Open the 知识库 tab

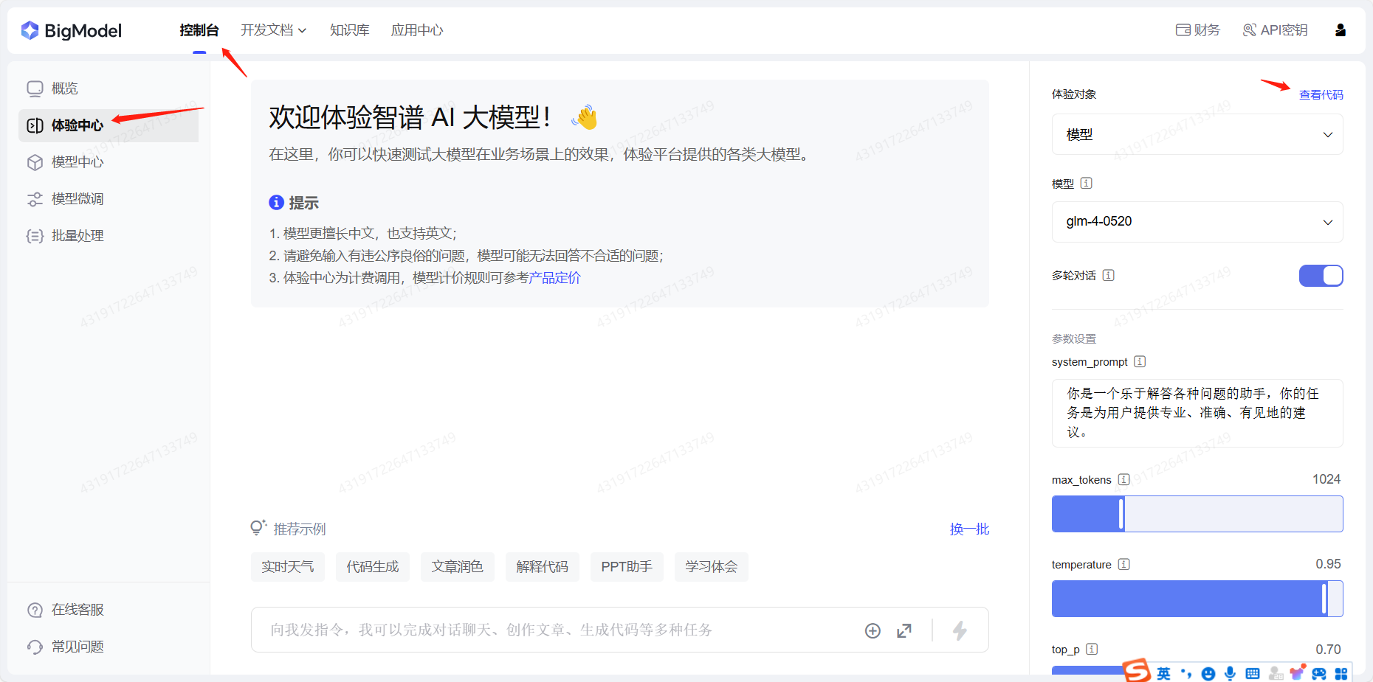(x=349, y=30)
